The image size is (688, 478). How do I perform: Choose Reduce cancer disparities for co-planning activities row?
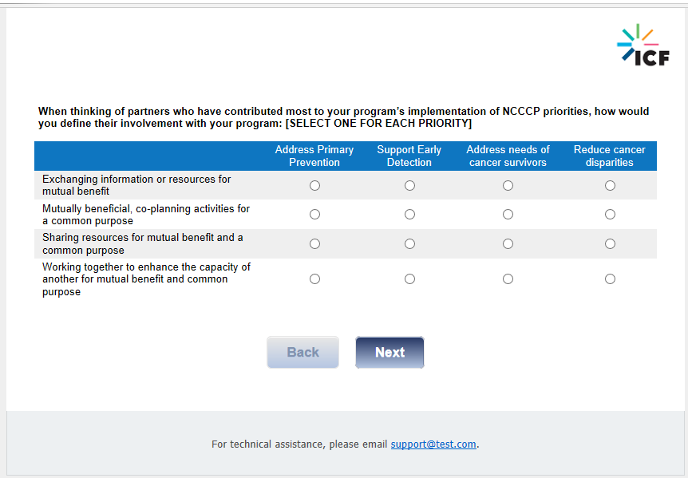pos(610,215)
